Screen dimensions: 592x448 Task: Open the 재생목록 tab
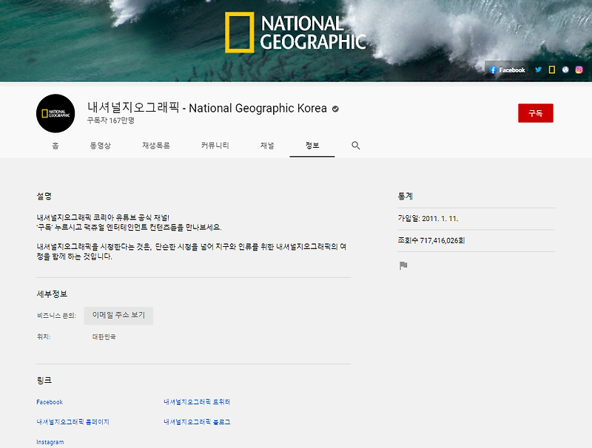(156, 146)
